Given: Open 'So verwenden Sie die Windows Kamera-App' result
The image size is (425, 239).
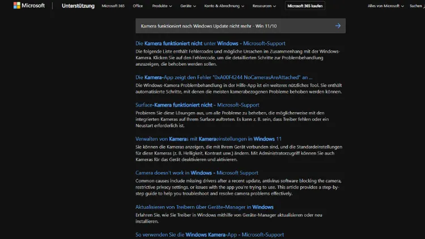Looking at the screenshot, I should (210, 234).
